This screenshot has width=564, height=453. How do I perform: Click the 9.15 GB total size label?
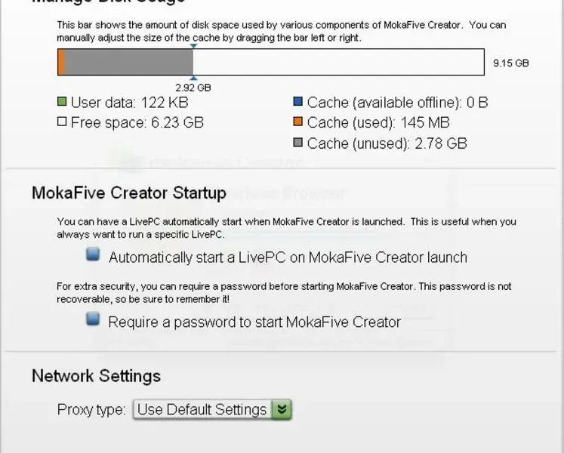point(510,63)
